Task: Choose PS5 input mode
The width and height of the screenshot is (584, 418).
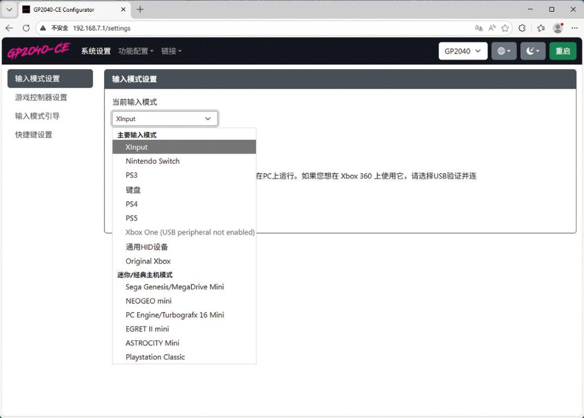Action: pyautogui.click(x=184, y=218)
